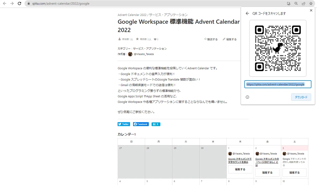This screenshot has height=185, width=317.
Task: Click the heart likes count
Action: click(x=156, y=39)
